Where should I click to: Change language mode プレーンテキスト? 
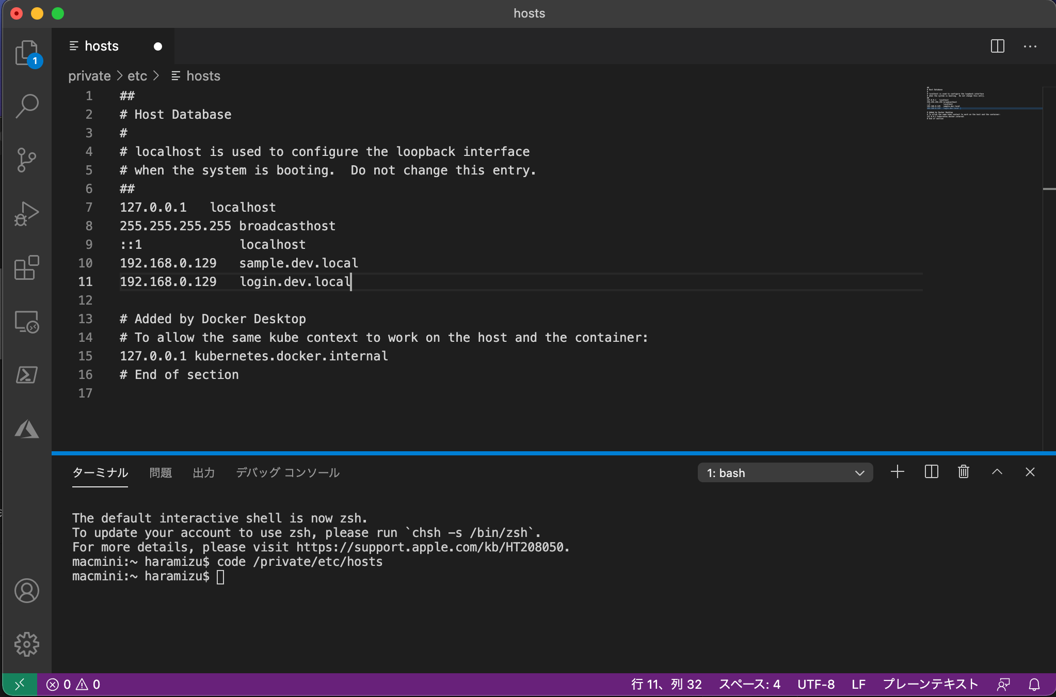[931, 685]
